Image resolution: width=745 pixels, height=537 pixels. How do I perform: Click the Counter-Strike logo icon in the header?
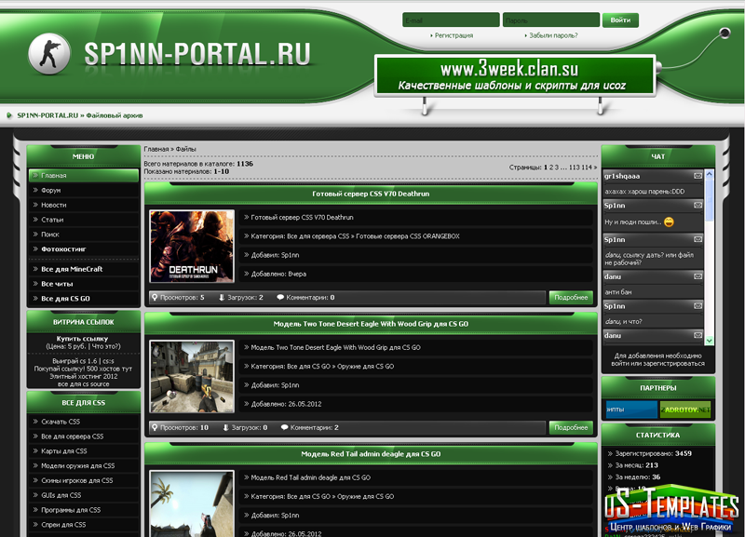[x=49, y=54]
